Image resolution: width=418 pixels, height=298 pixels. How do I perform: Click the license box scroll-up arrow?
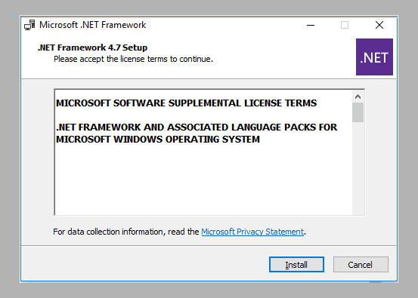click(358, 97)
